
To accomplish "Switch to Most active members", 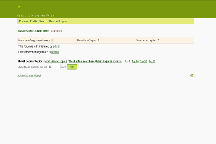I will click(x=82, y=62).
